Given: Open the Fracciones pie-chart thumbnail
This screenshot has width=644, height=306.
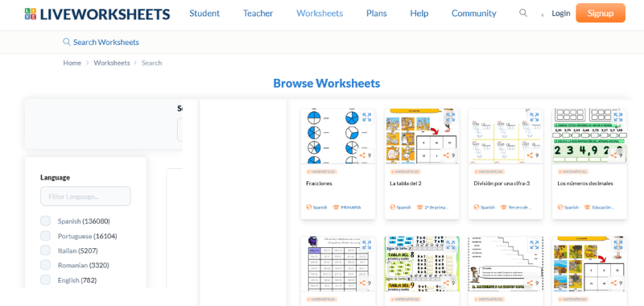Looking at the screenshot, I should click(x=338, y=136).
